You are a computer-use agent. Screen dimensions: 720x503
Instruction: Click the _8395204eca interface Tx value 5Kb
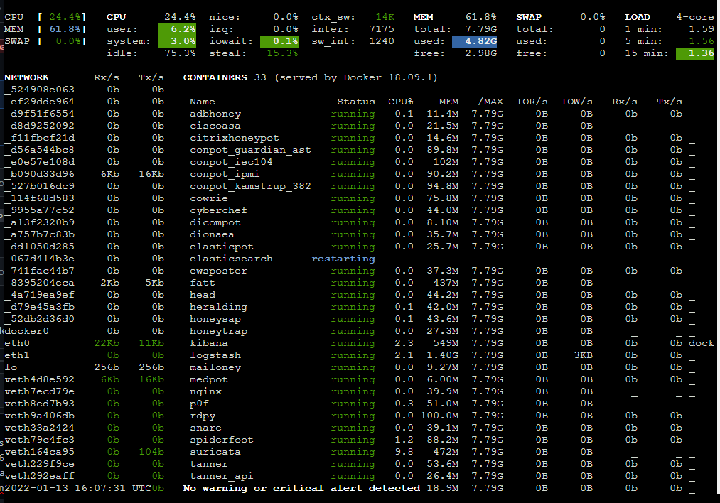click(155, 283)
